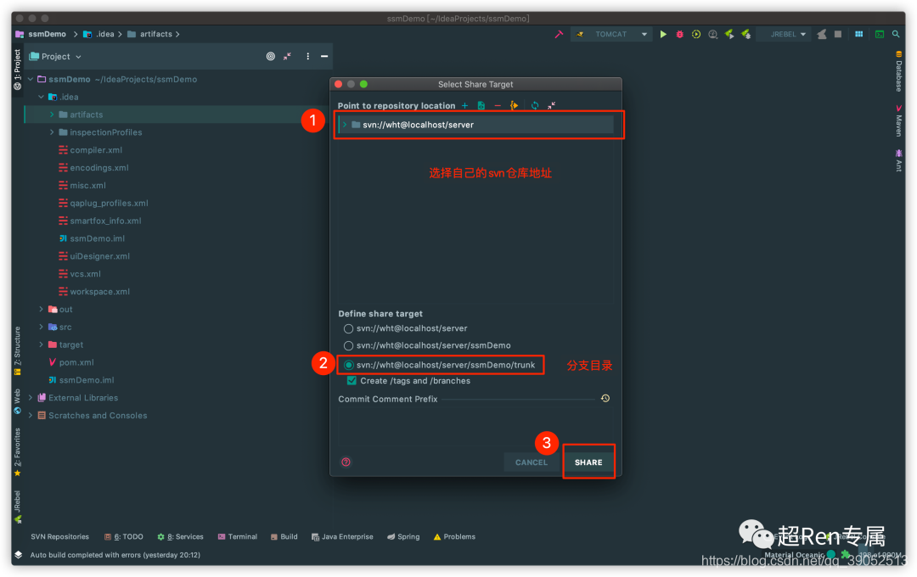The width and height of the screenshot is (917, 577).
Task: Click the new remote folder document icon
Action: (x=481, y=106)
